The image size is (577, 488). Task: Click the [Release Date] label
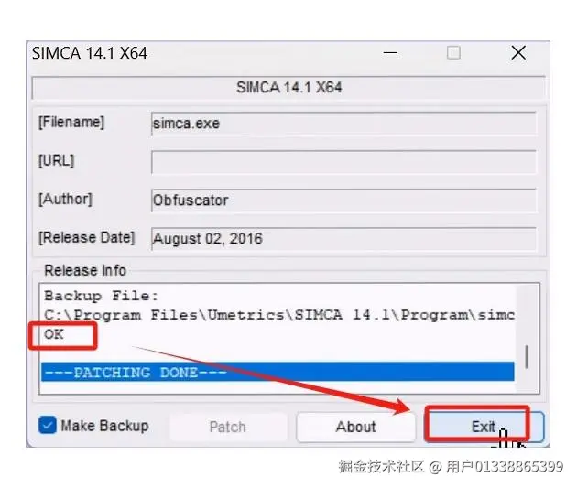pos(86,237)
